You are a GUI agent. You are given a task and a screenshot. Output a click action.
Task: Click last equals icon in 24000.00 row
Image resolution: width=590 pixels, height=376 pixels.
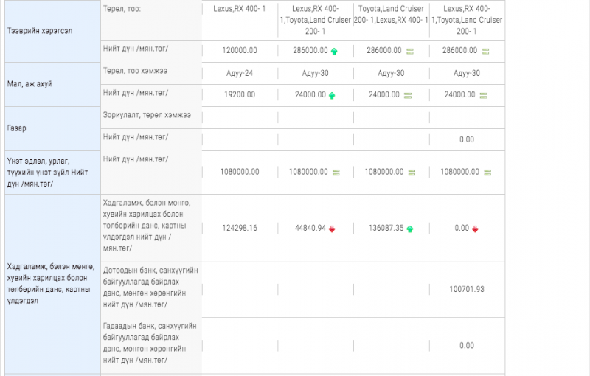[x=483, y=95]
